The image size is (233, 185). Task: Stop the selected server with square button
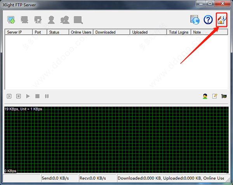[37, 96]
